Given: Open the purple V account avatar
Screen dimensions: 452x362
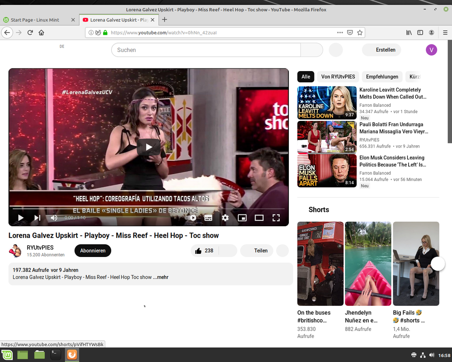Looking at the screenshot, I should pos(431,50).
